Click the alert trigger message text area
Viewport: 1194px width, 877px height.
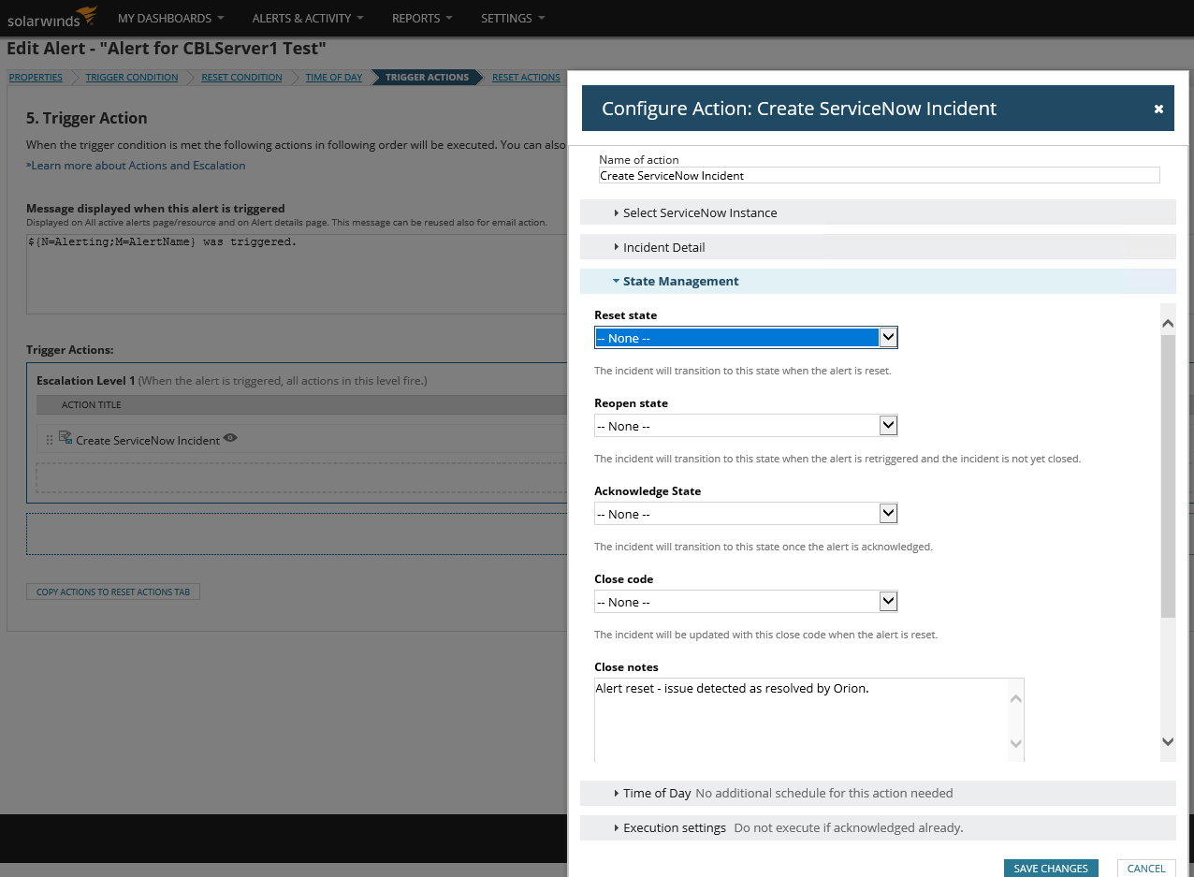click(297, 273)
